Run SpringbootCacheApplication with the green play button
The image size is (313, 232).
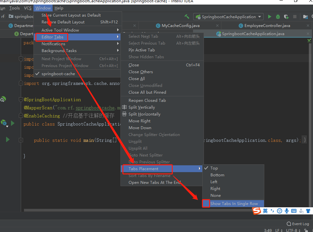pos(269,17)
